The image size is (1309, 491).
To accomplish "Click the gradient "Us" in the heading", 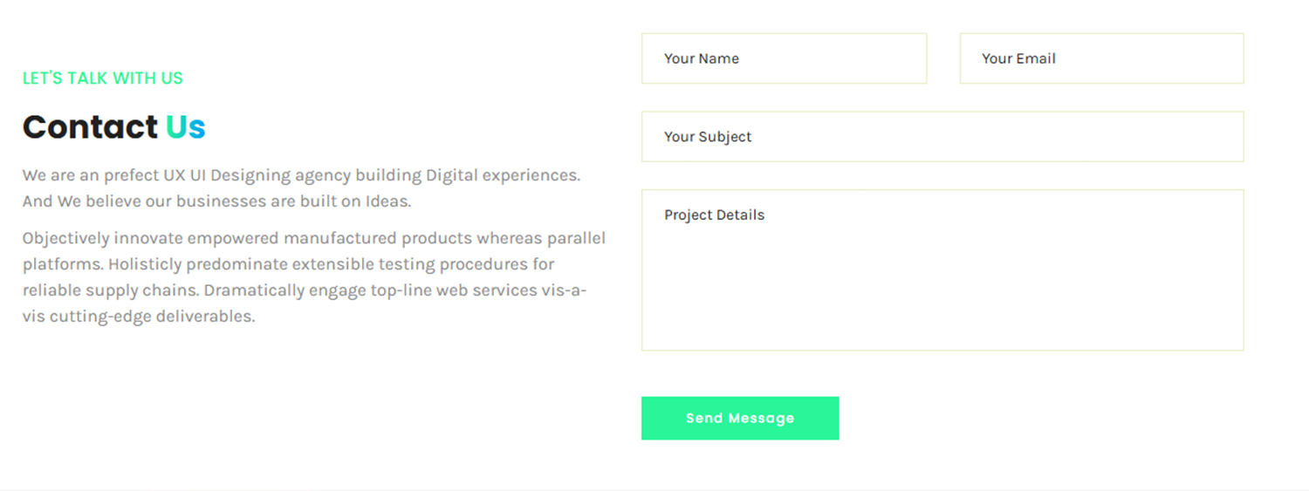I will [186, 127].
